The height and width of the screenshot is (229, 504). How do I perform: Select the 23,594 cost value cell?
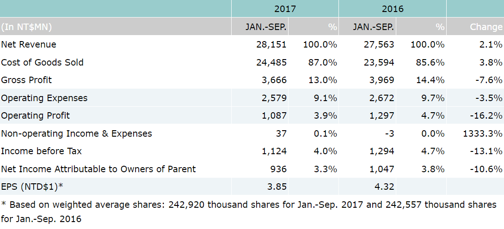click(x=379, y=62)
